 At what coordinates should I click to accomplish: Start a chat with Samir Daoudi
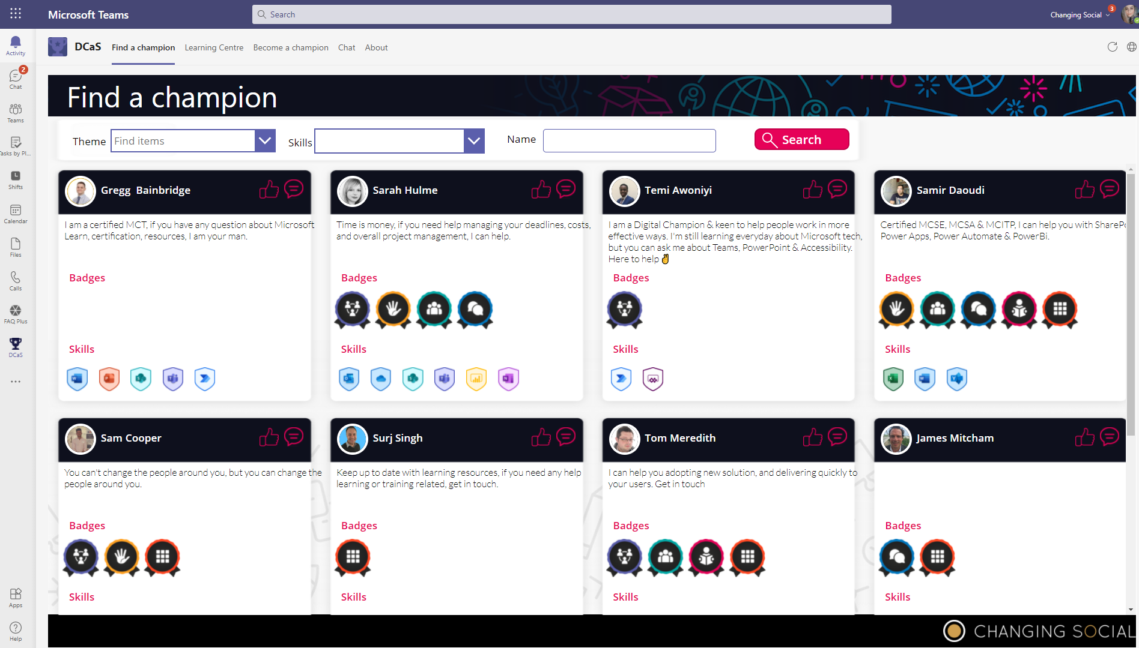(1110, 189)
